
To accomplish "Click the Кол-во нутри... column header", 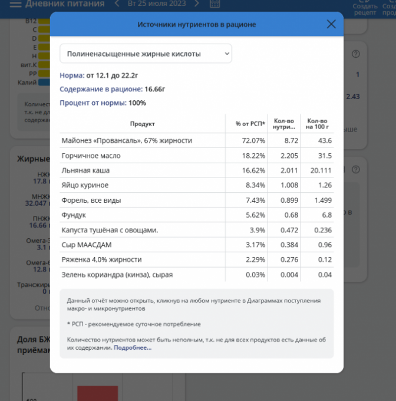I will click(x=284, y=124).
